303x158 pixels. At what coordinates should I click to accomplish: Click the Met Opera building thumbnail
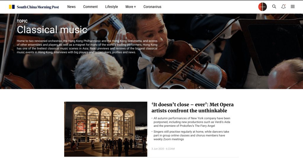pos(106,129)
